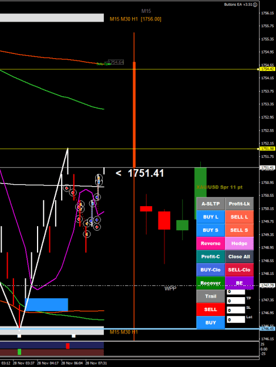This screenshot has width=276, height=367.
Task: Toggle the gray Trail button
Action: 210,297
